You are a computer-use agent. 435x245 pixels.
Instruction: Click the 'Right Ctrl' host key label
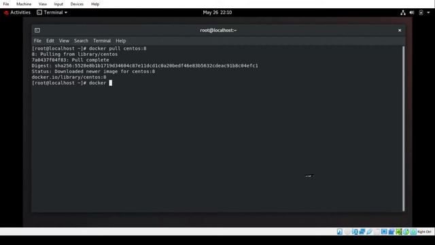tap(424, 232)
